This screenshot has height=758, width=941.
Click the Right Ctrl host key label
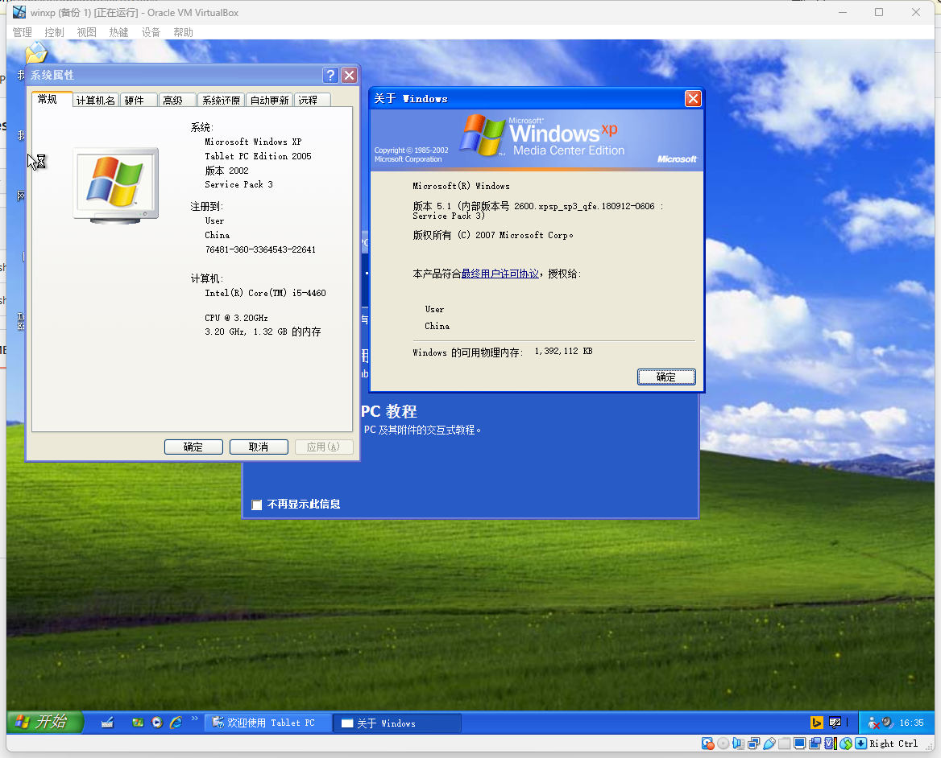tap(893, 744)
